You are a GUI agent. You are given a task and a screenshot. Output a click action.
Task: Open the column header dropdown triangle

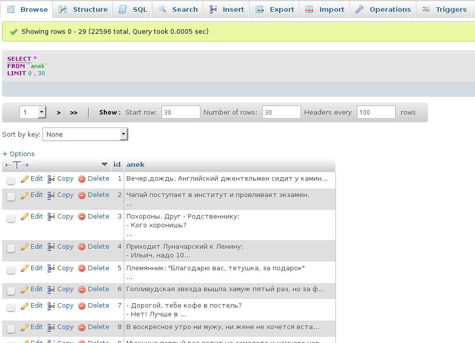click(104, 164)
